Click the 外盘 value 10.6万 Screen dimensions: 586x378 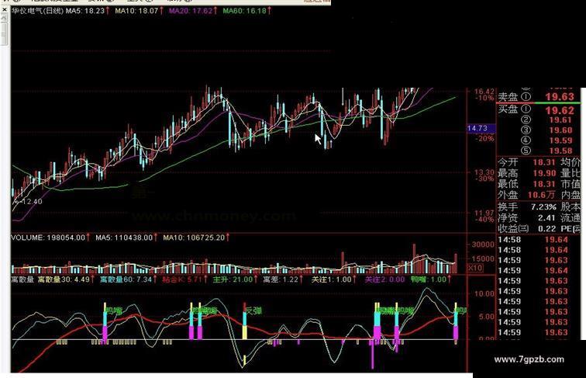coord(542,195)
